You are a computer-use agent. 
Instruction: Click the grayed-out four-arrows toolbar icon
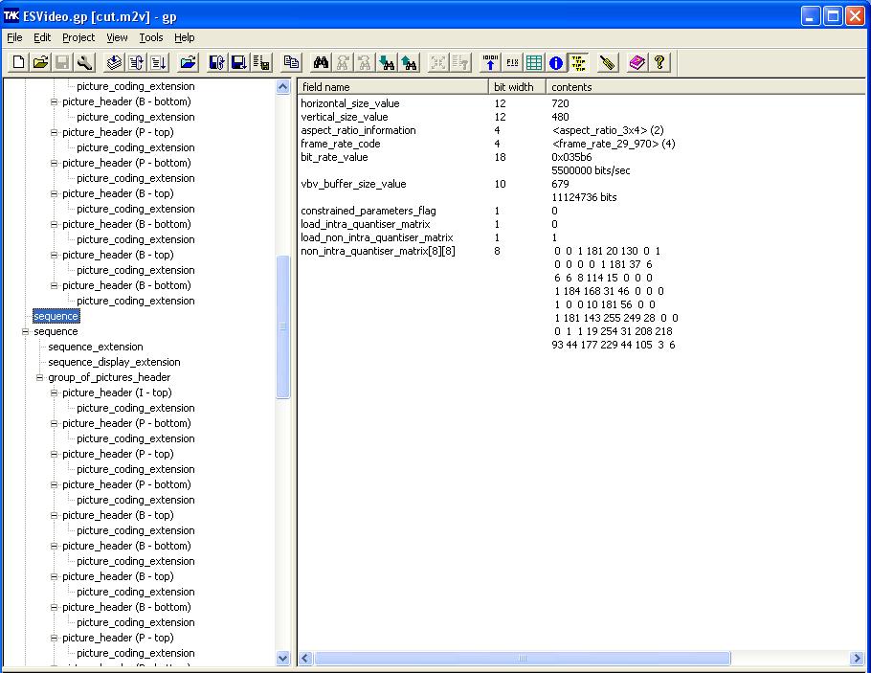[x=438, y=62]
